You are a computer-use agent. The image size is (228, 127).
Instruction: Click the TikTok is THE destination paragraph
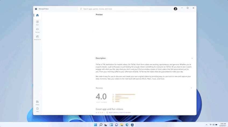point(144,68)
